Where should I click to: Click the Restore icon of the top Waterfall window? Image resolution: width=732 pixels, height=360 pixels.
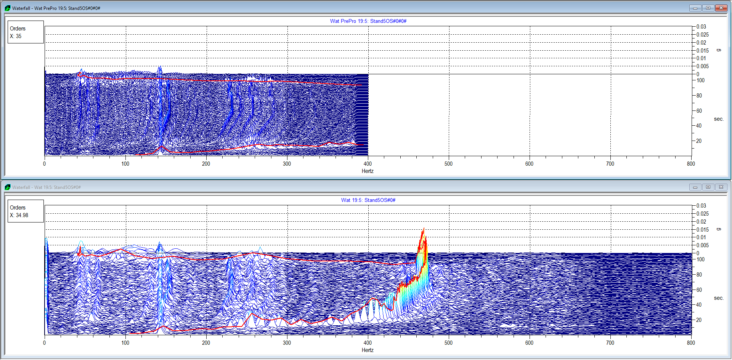[x=708, y=8]
